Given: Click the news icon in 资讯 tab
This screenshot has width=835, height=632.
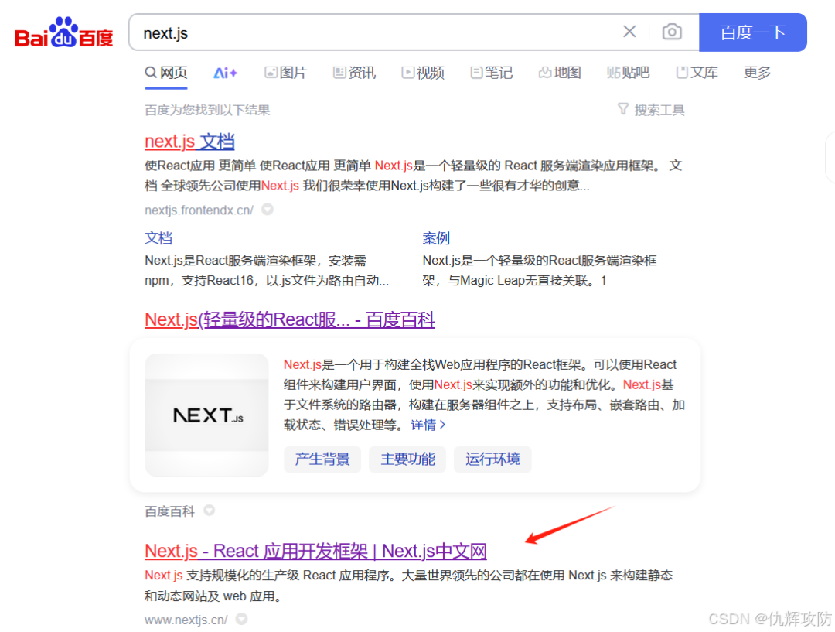Looking at the screenshot, I should click(x=339, y=73).
